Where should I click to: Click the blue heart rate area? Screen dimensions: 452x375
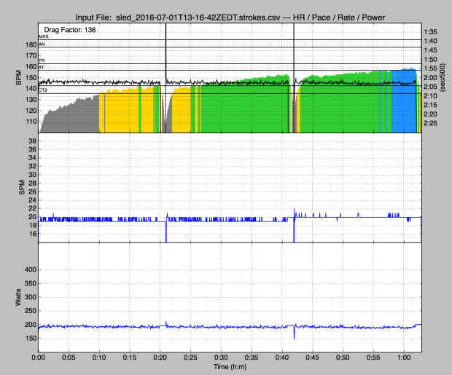point(402,102)
